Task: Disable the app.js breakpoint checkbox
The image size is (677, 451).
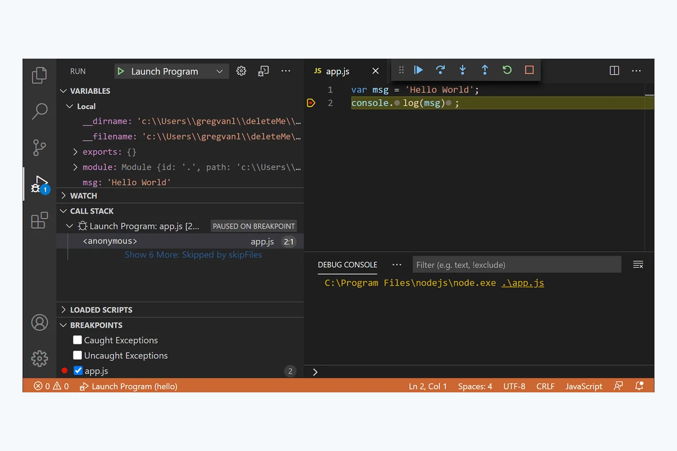Action: click(78, 370)
